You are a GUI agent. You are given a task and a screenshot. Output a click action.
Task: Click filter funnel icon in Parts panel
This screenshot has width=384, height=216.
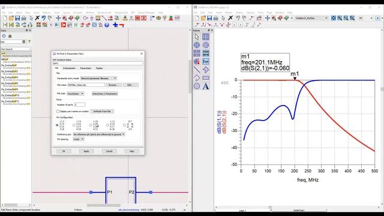29,41
